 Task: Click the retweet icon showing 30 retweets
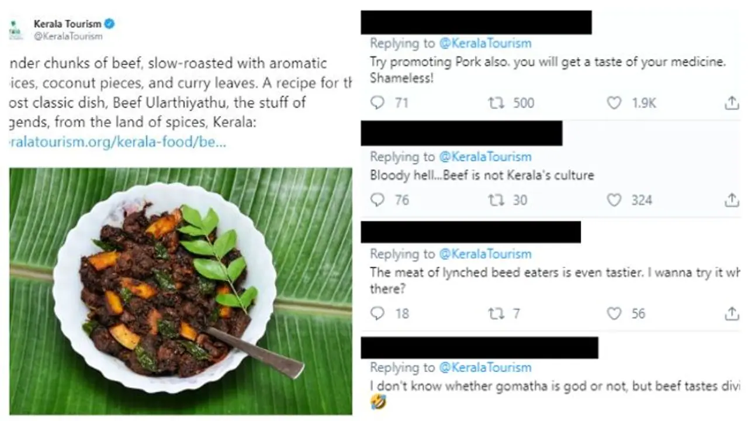496,200
